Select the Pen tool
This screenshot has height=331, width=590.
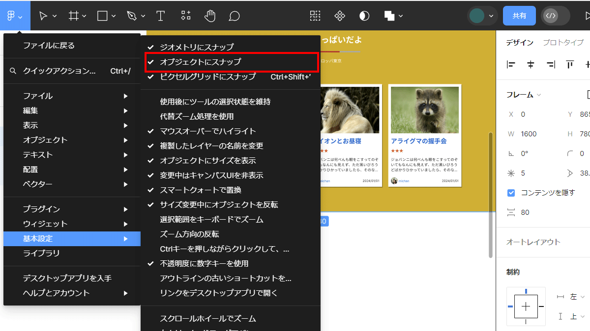click(x=131, y=16)
